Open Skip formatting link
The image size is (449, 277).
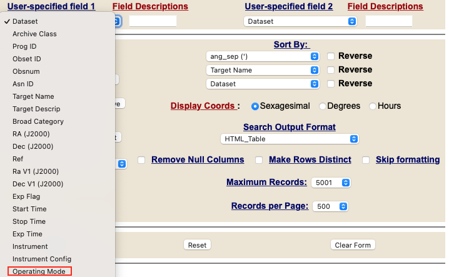(x=408, y=159)
